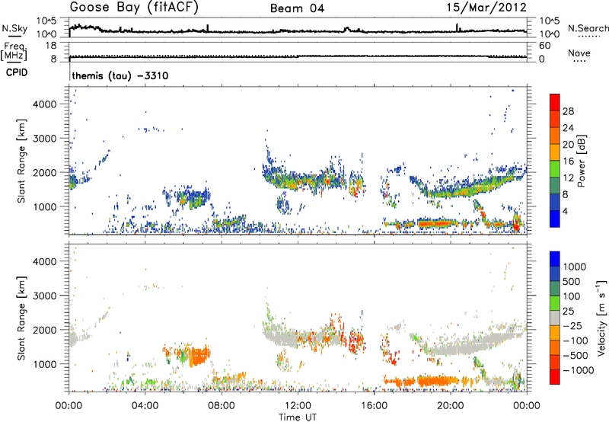Click the Slant Range label of velocity panel
The image size is (609, 422).
click(x=21, y=318)
